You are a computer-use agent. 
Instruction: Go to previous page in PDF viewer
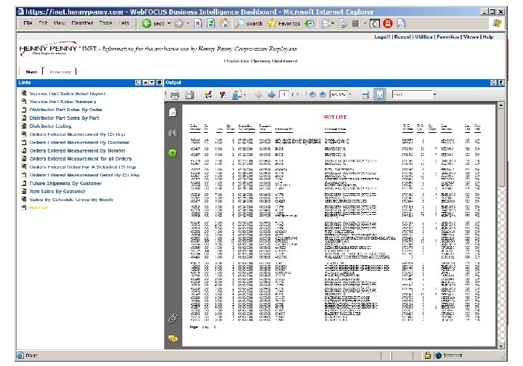(x=259, y=94)
